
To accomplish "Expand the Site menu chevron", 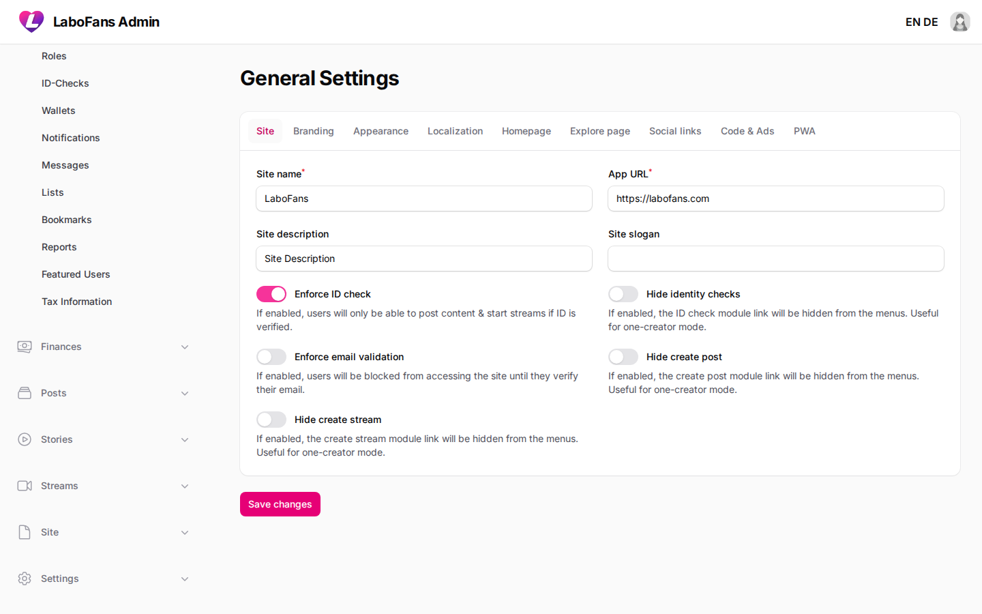I will (185, 533).
